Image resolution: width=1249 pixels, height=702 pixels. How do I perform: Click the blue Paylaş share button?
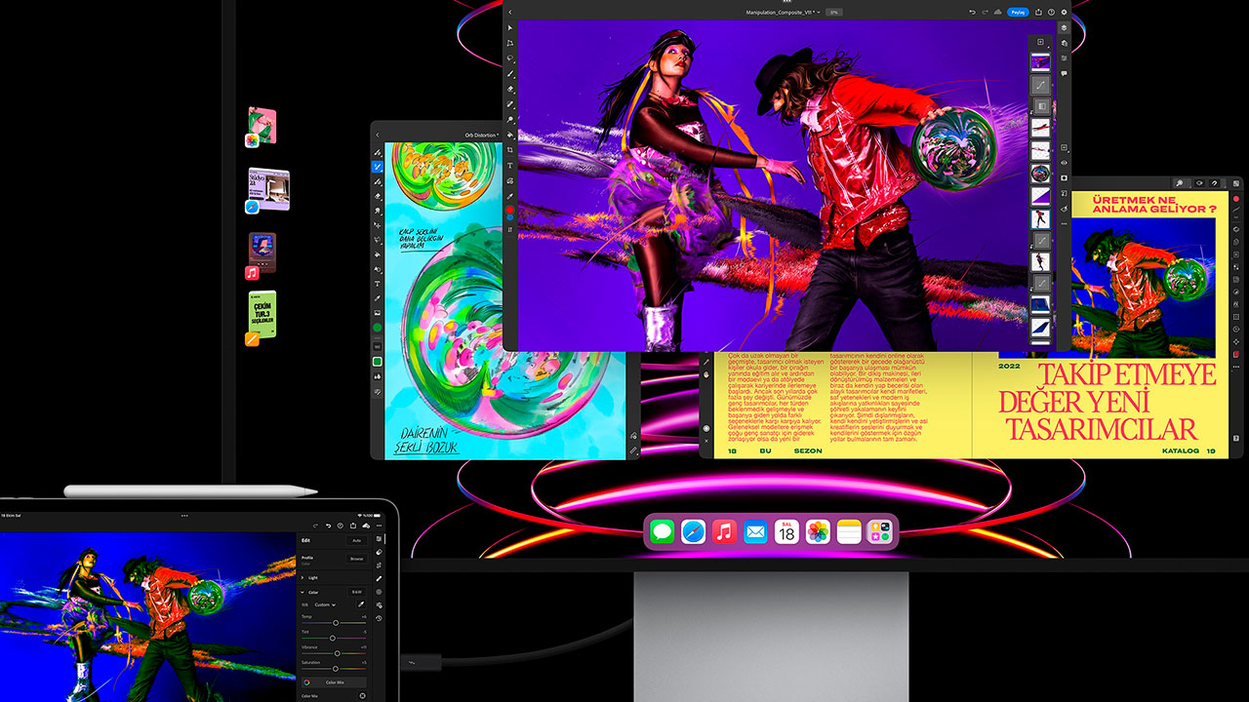pyautogui.click(x=1018, y=12)
